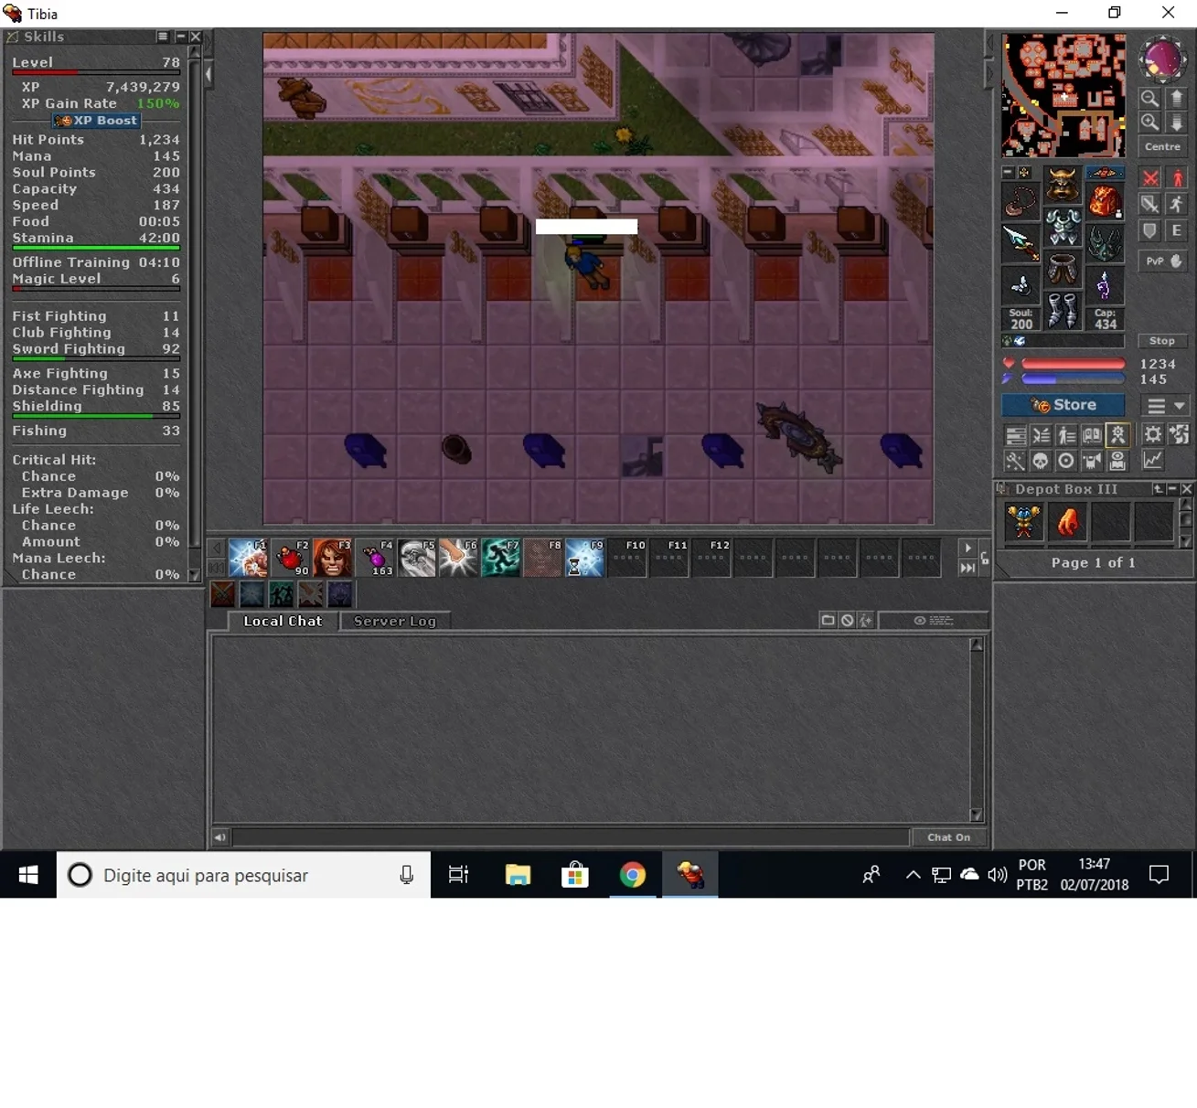Zoom out the minimap
Viewport: 1197px width, 1108px height.
(x=1149, y=99)
